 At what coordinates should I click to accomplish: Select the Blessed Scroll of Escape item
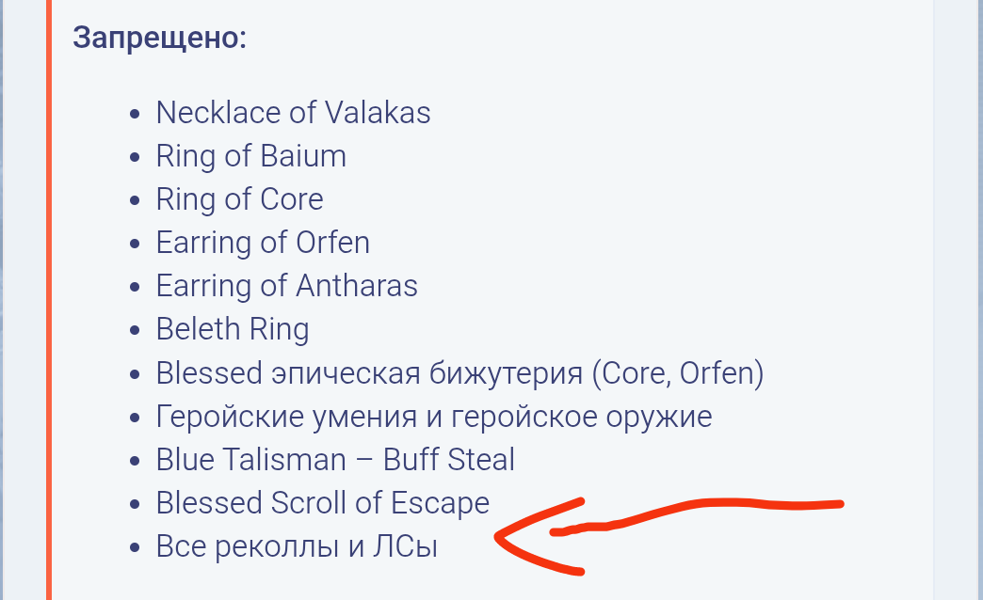click(x=322, y=503)
